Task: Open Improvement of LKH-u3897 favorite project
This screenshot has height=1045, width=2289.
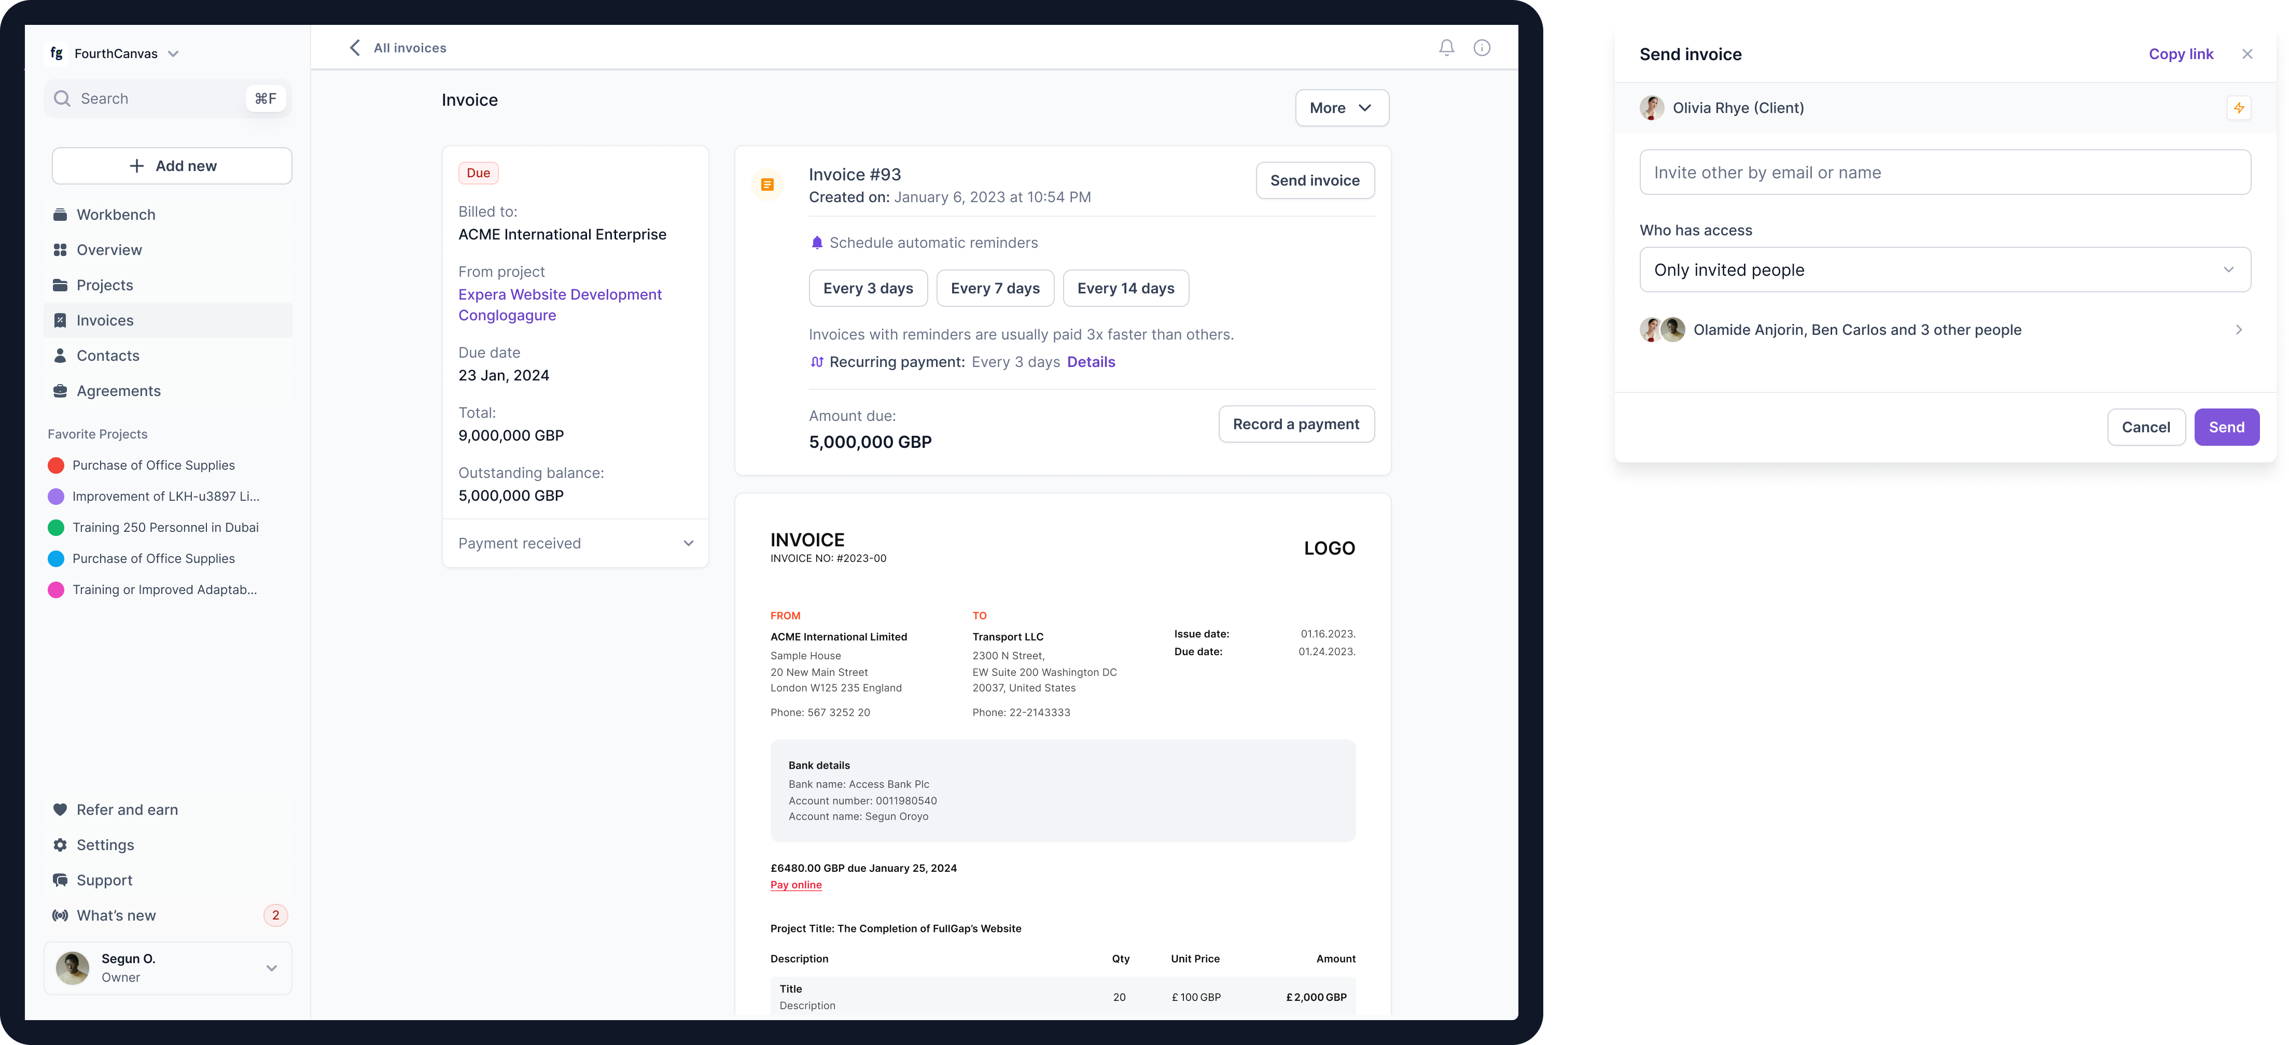Action: point(166,496)
